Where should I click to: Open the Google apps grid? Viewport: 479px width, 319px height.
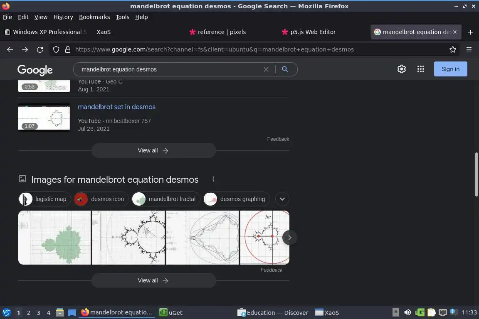point(421,69)
